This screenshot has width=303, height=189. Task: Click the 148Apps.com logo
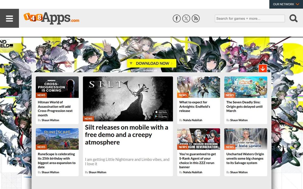click(x=52, y=18)
